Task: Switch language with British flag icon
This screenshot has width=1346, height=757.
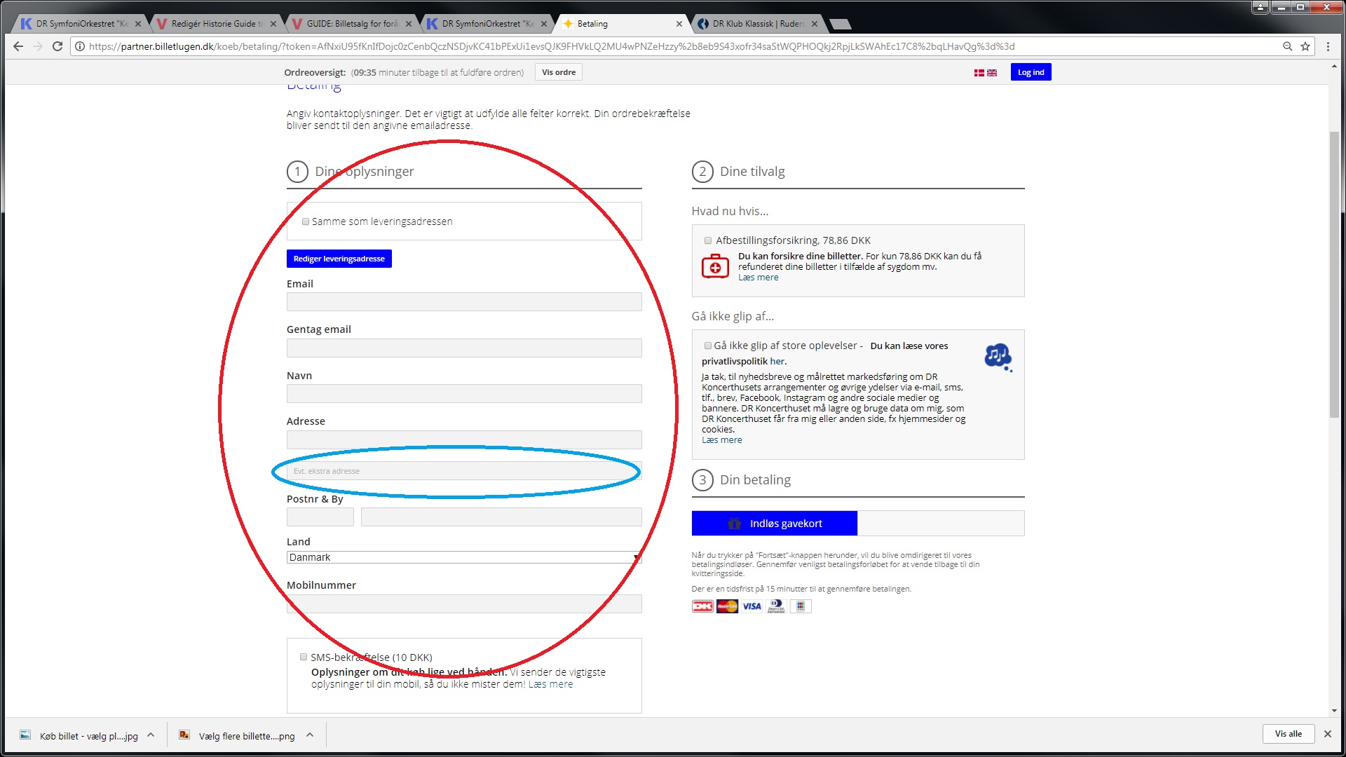Action: tap(992, 73)
